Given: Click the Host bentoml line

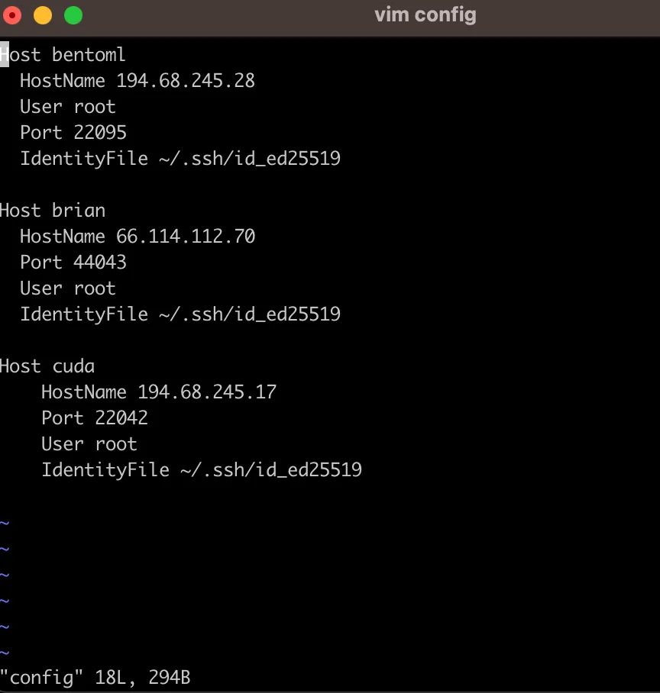Looking at the screenshot, I should 61,54.
